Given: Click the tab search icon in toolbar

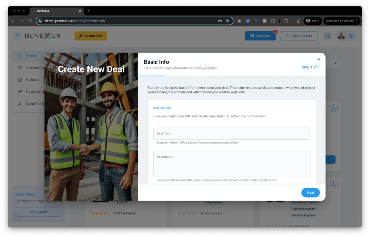Looking at the screenshot, I should coord(286,21).
